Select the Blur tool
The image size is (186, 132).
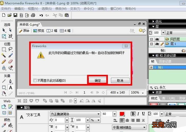tap(4, 68)
